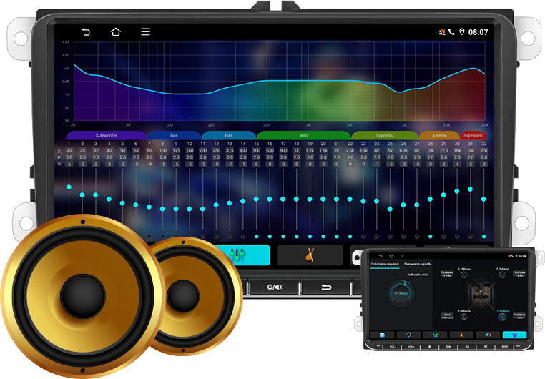
Task: Open the orange instrument sound preset button
Action: (x=310, y=255)
